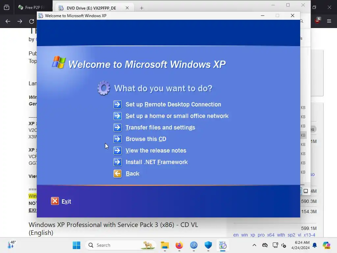Open uBlock extension icon with badge
Image resolution: width=337 pixels, height=253 pixels.
(x=318, y=21)
